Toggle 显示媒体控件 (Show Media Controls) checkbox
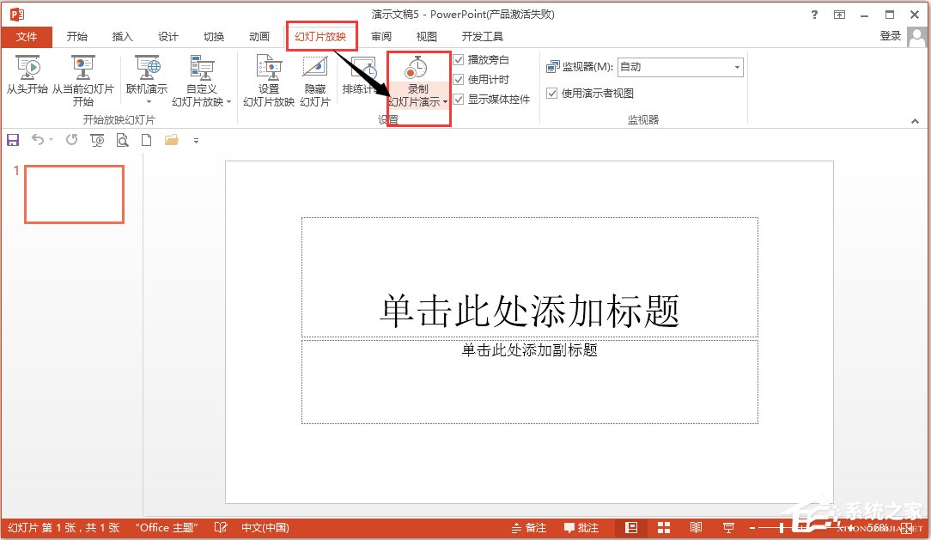This screenshot has height=540, width=931. point(459,99)
